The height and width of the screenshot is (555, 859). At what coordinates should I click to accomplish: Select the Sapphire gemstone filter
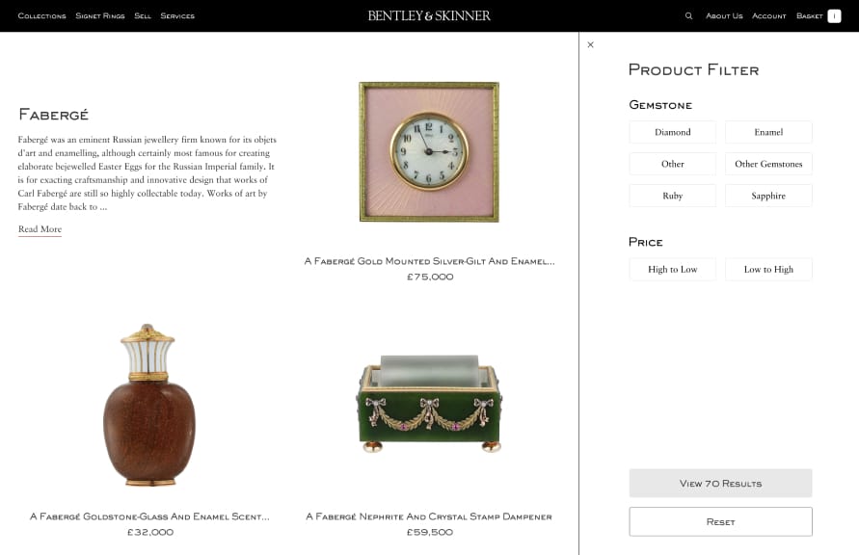[x=768, y=196]
